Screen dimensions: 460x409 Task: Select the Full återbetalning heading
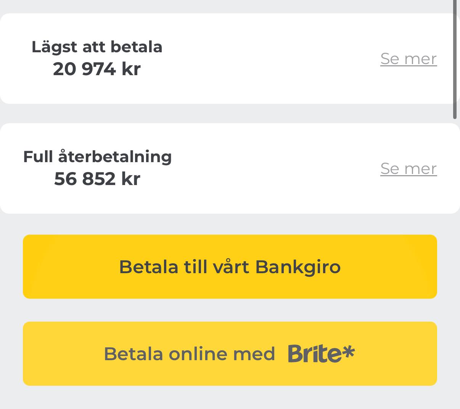pyautogui.click(x=97, y=157)
